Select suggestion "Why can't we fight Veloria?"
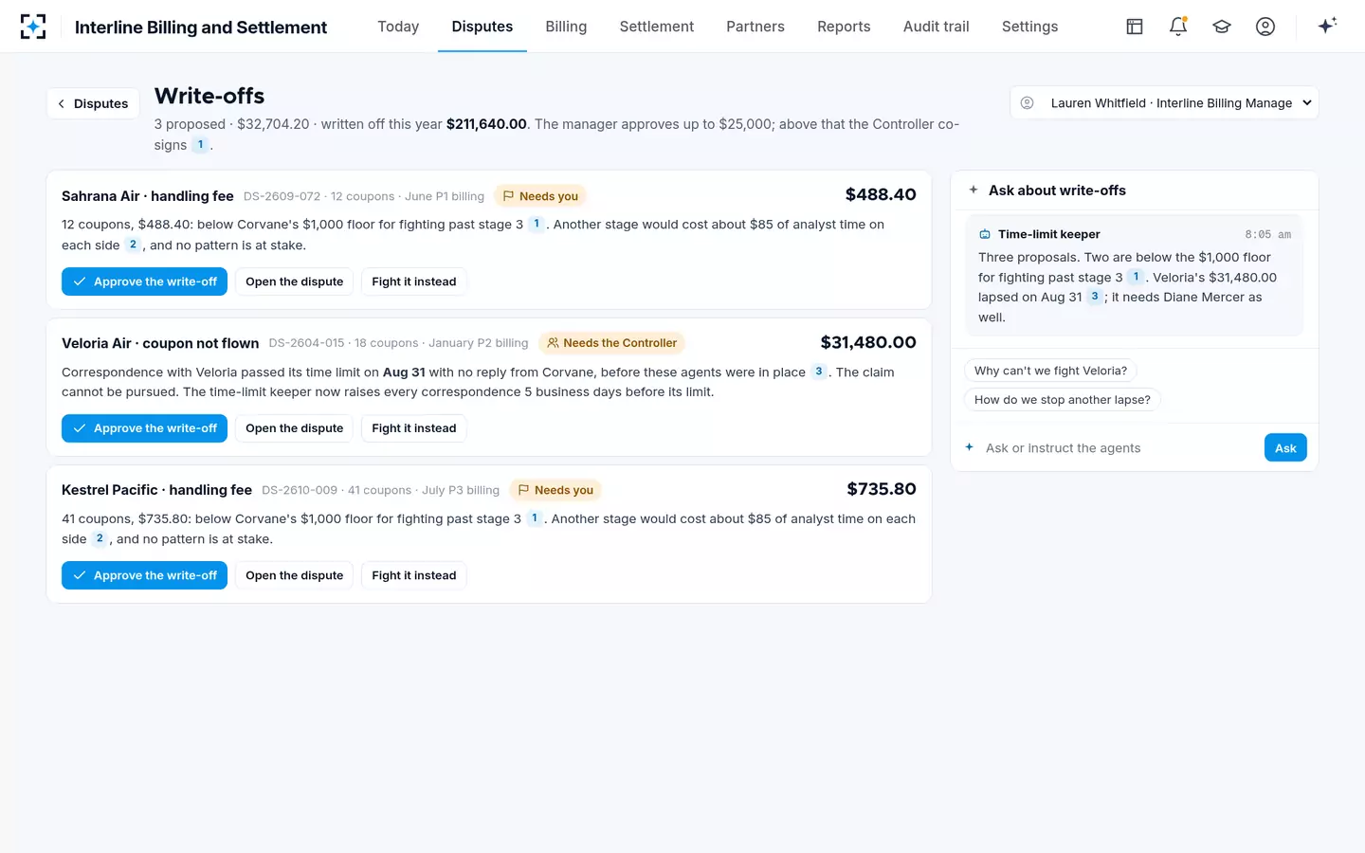The height and width of the screenshot is (853, 1365). point(1050,371)
